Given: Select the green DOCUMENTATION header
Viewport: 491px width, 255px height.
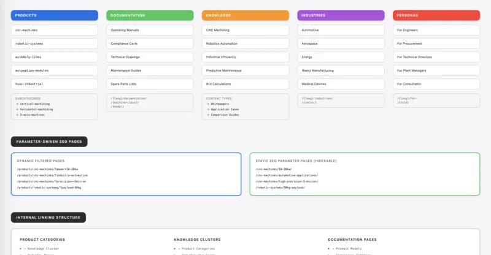Looking at the screenshot, I should [150, 15].
